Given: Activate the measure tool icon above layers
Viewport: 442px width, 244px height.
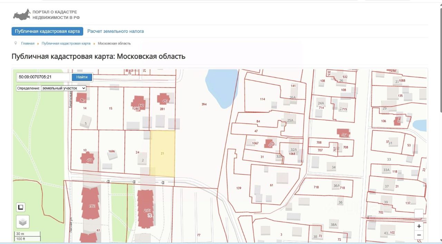Looking at the screenshot, I should pos(21,207).
